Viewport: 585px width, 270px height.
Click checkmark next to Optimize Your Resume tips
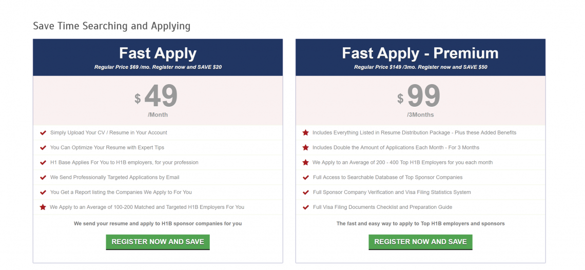click(x=43, y=147)
